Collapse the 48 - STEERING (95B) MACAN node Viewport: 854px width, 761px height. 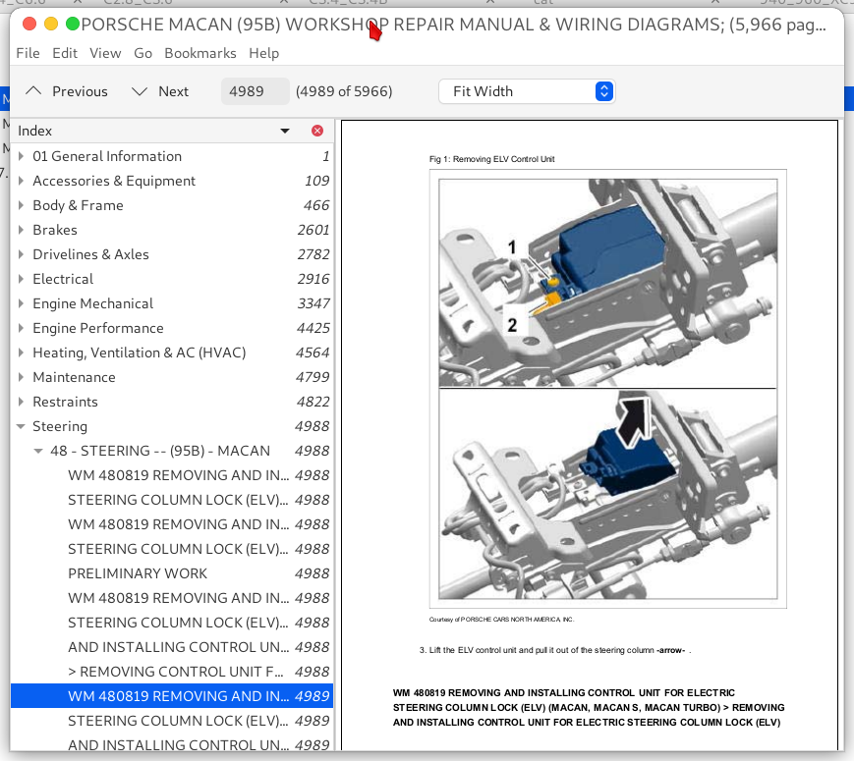point(38,451)
